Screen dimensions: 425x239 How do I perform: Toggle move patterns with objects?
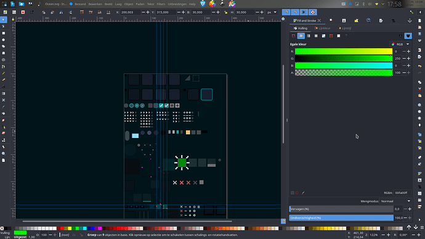pyautogui.click(x=313, y=12)
